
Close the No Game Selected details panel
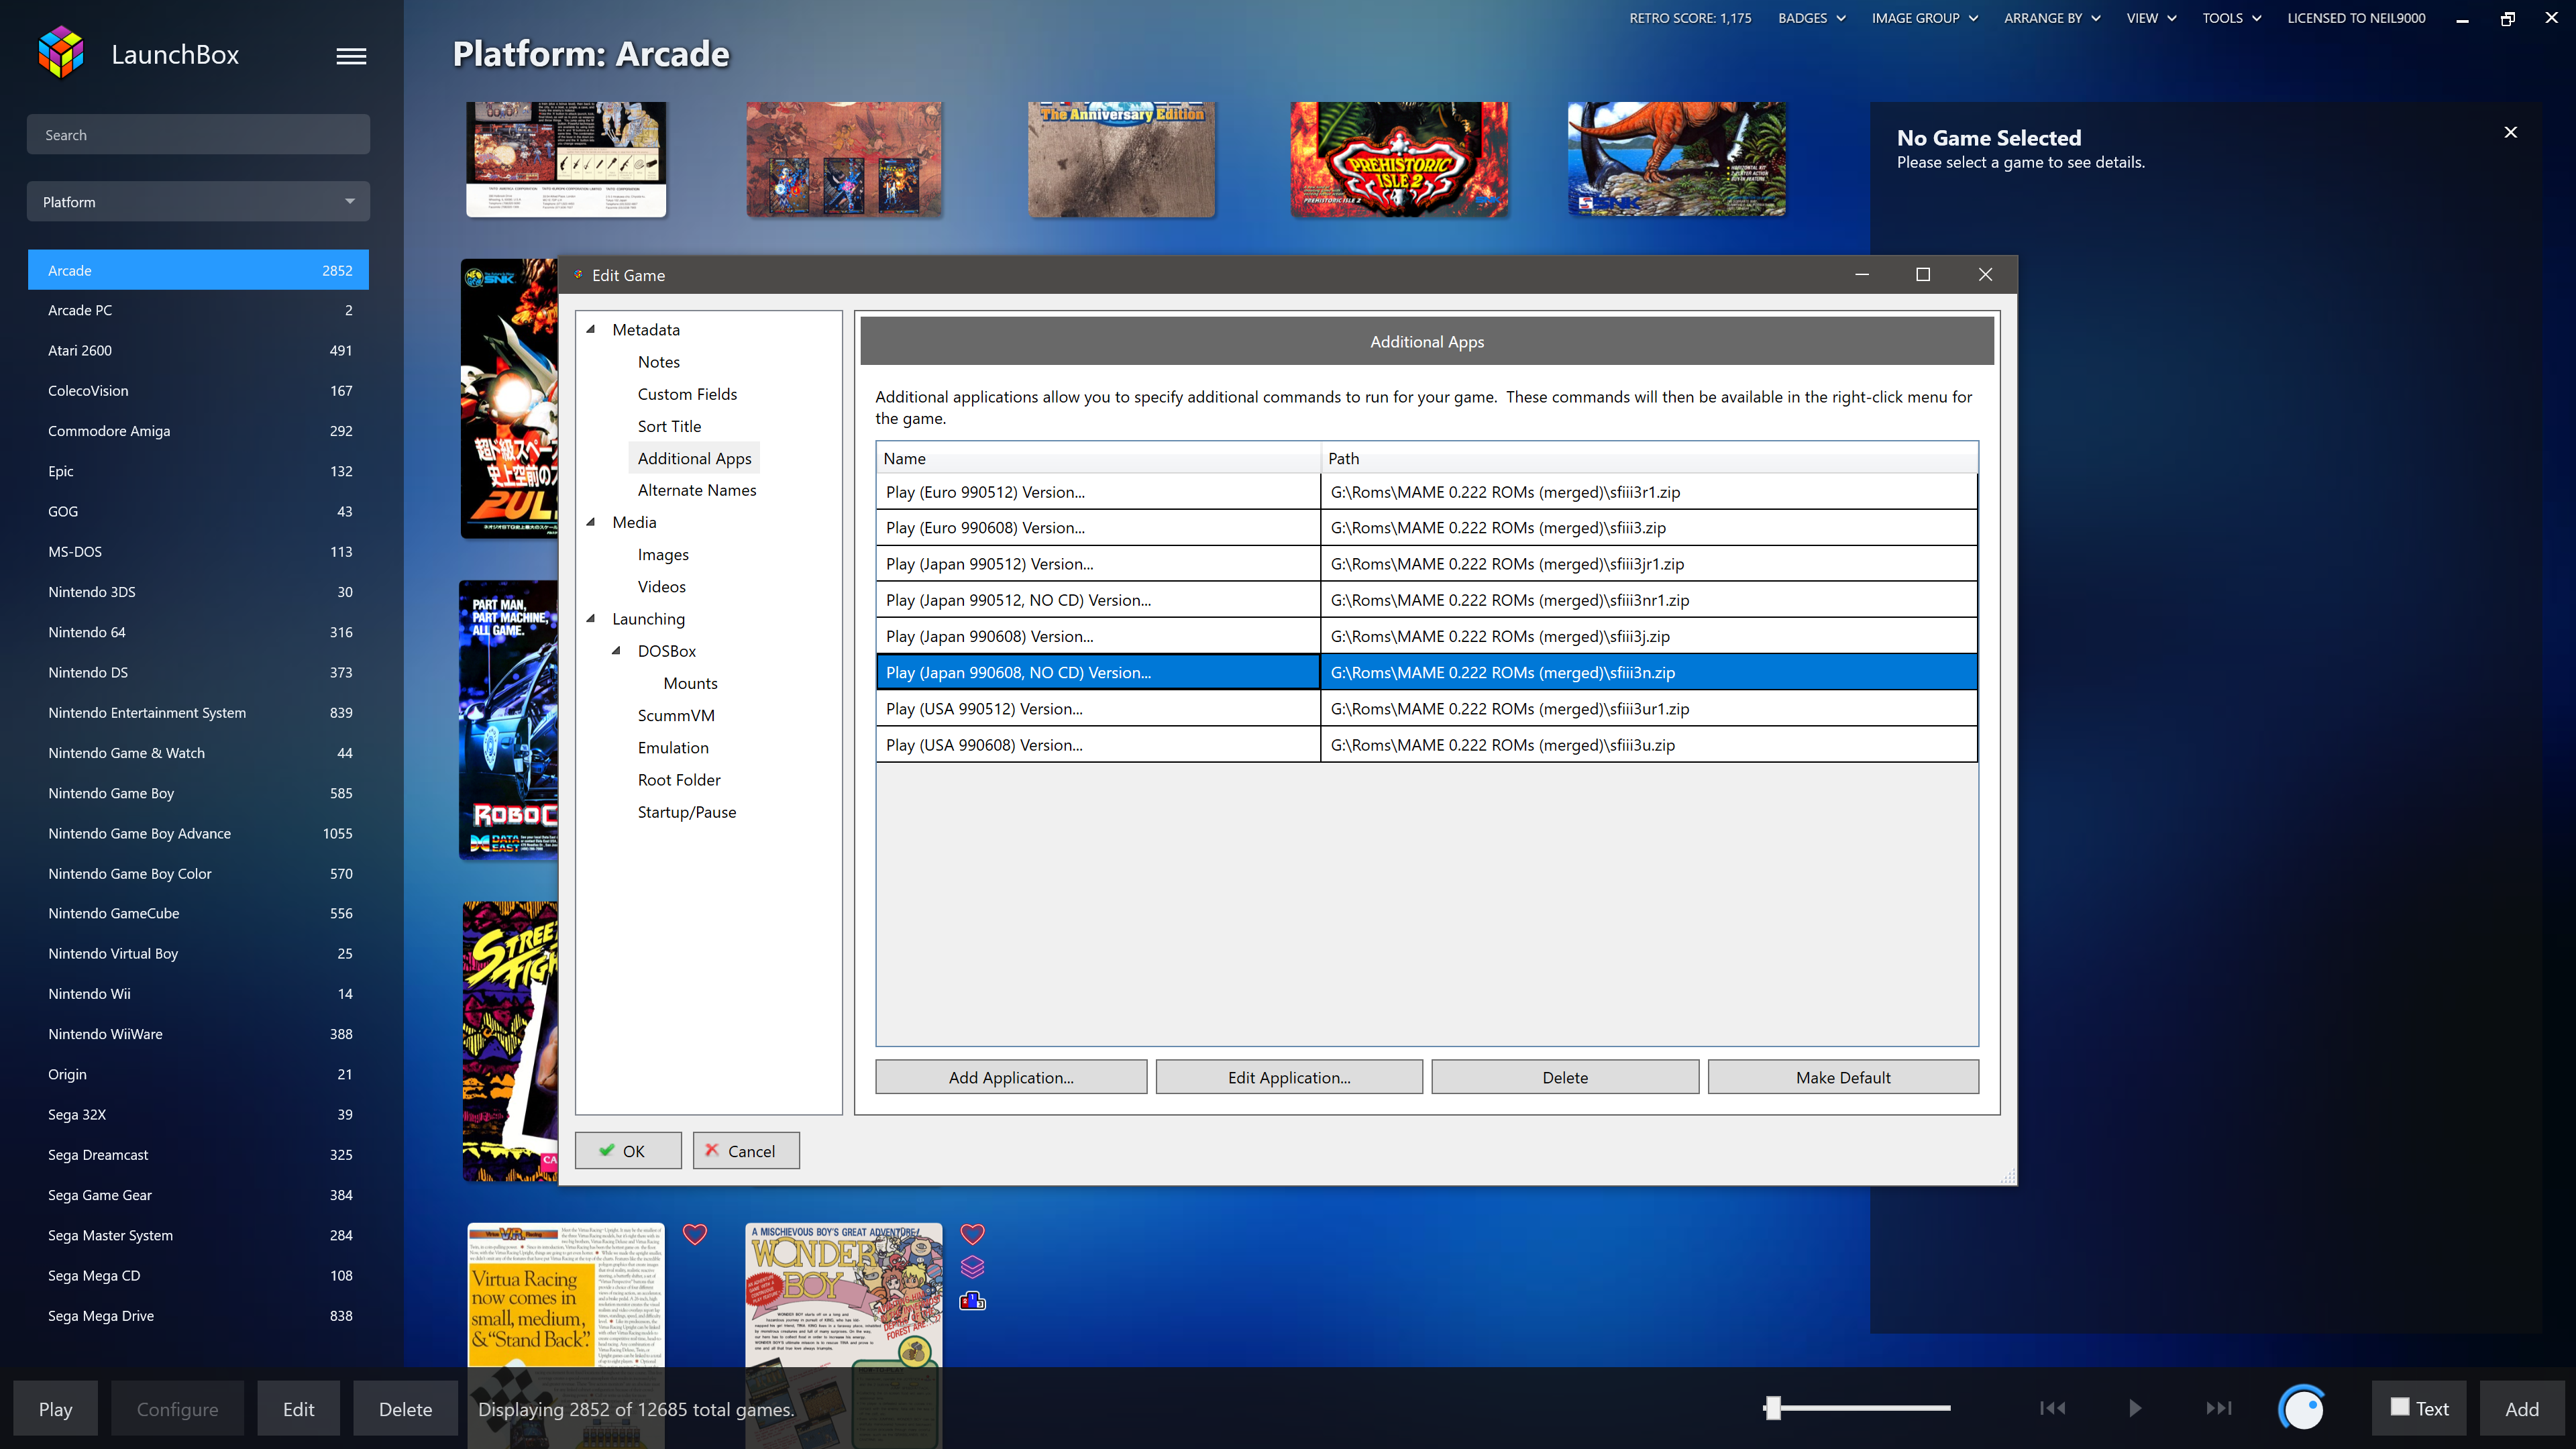pos(2510,132)
